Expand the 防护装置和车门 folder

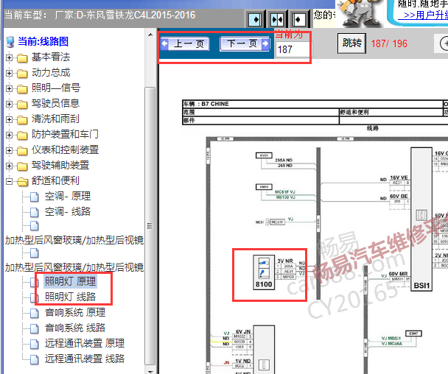(x=9, y=135)
